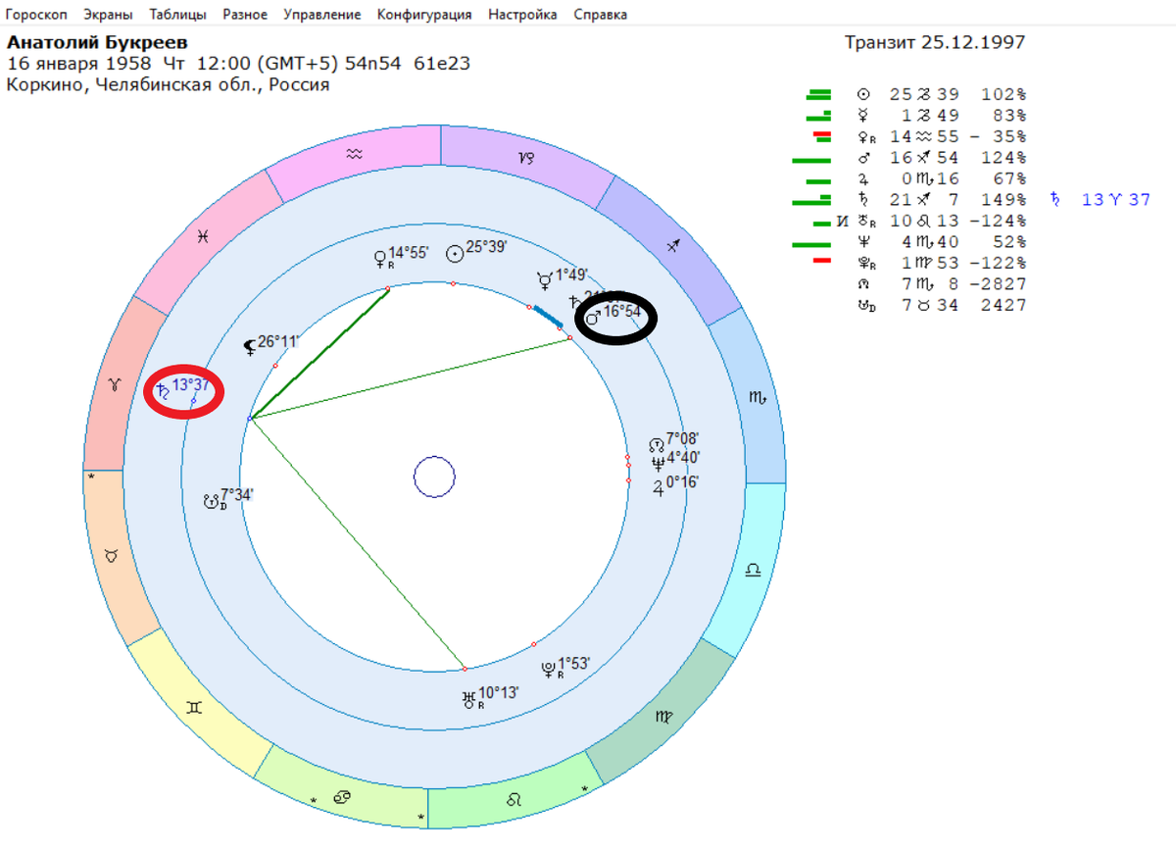Select the Sun glyph at 25°39' in chart
The height and width of the screenshot is (852, 1176).
(454, 253)
